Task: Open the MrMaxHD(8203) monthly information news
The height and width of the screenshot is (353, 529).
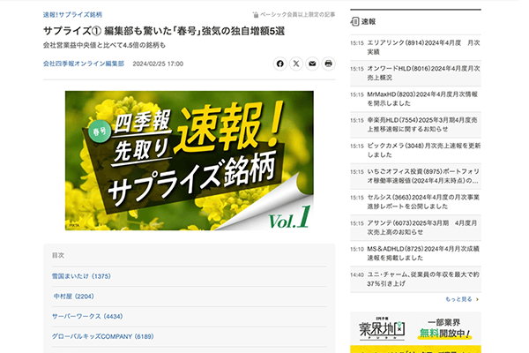Action: click(415, 99)
